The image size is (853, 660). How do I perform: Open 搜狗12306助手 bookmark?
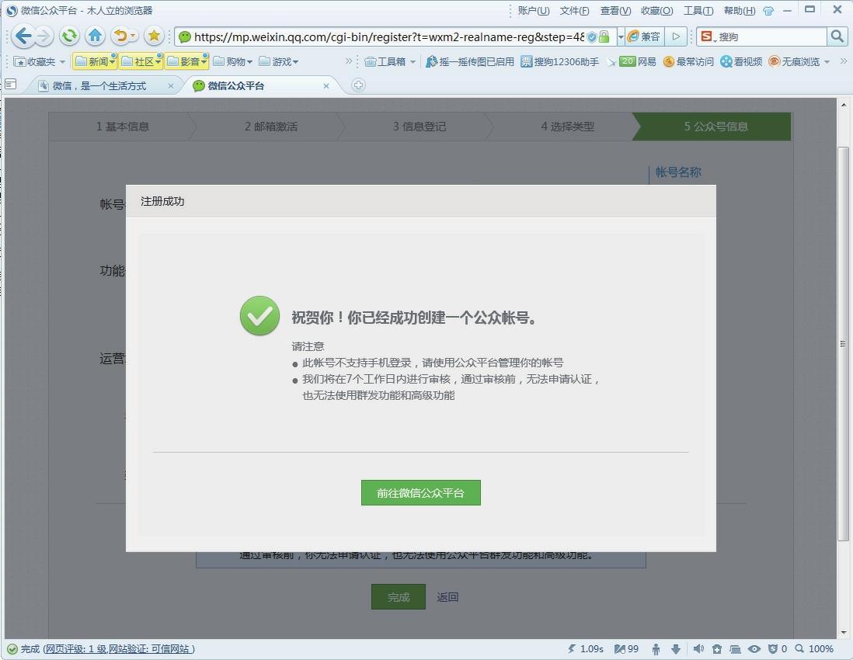(x=559, y=61)
